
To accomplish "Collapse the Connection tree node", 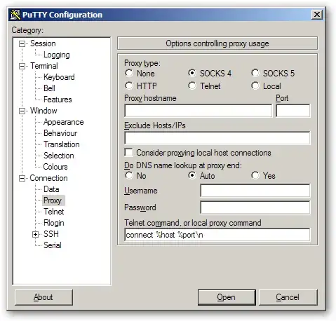I will coord(22,178).
